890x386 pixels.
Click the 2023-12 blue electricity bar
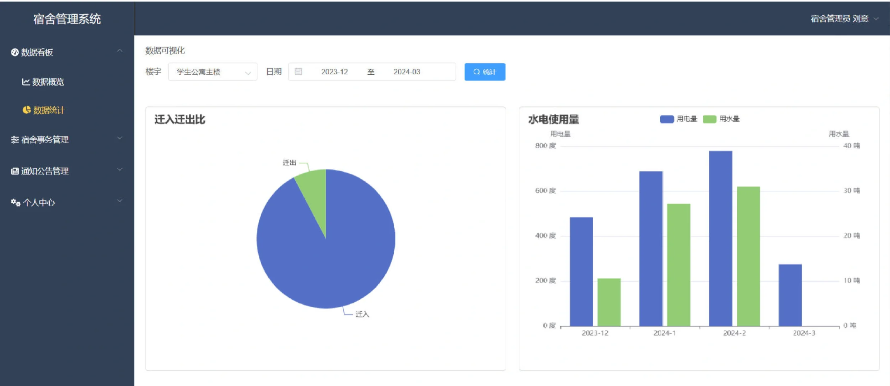pyautogui.click(x=581, y=272)
